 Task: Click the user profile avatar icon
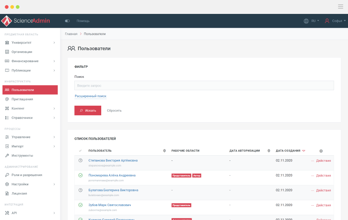tap(327, 21)
